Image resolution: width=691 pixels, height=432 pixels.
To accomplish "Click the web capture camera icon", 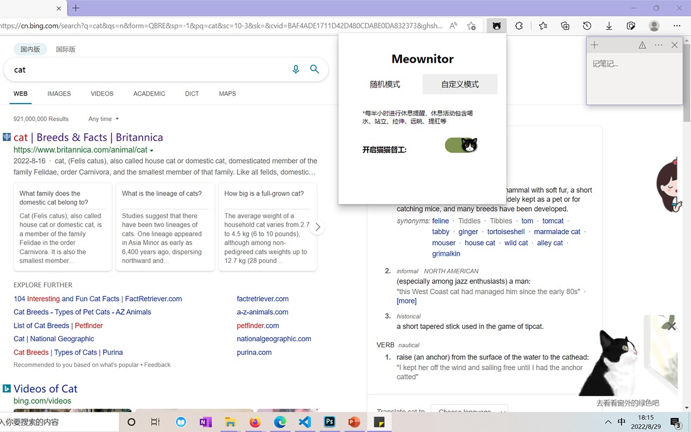I will click(631, 26).
